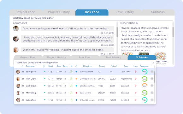Click the red status dot in Marketing row
Image resolution: width=183 pixels, height=114 pixels.
76,93
